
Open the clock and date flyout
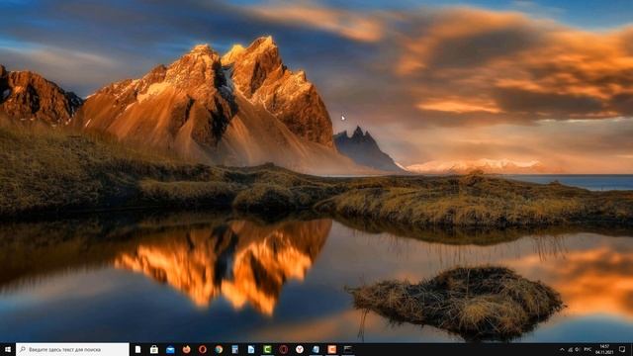(604, 349)
